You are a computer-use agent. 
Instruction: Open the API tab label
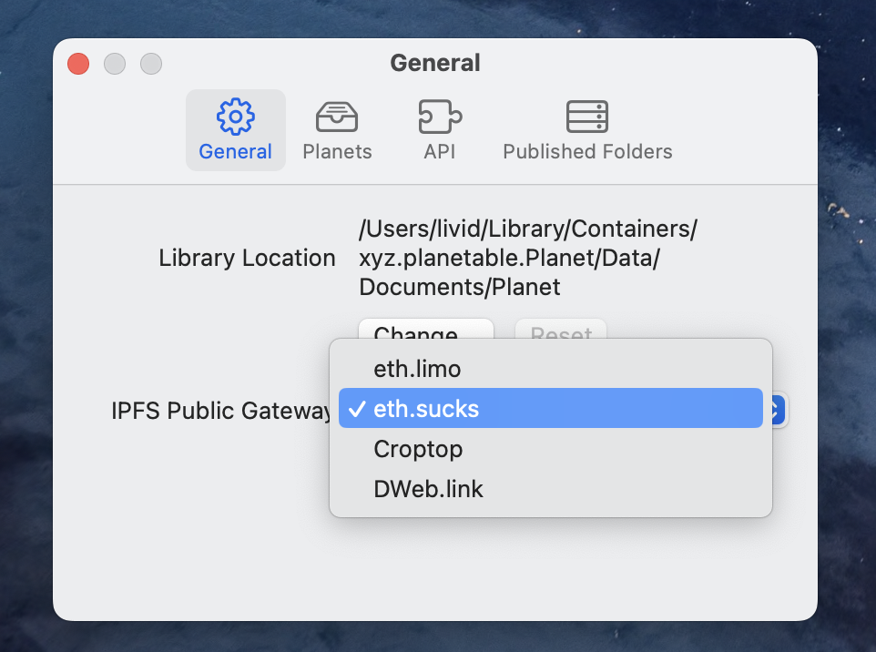click(439, 152)
